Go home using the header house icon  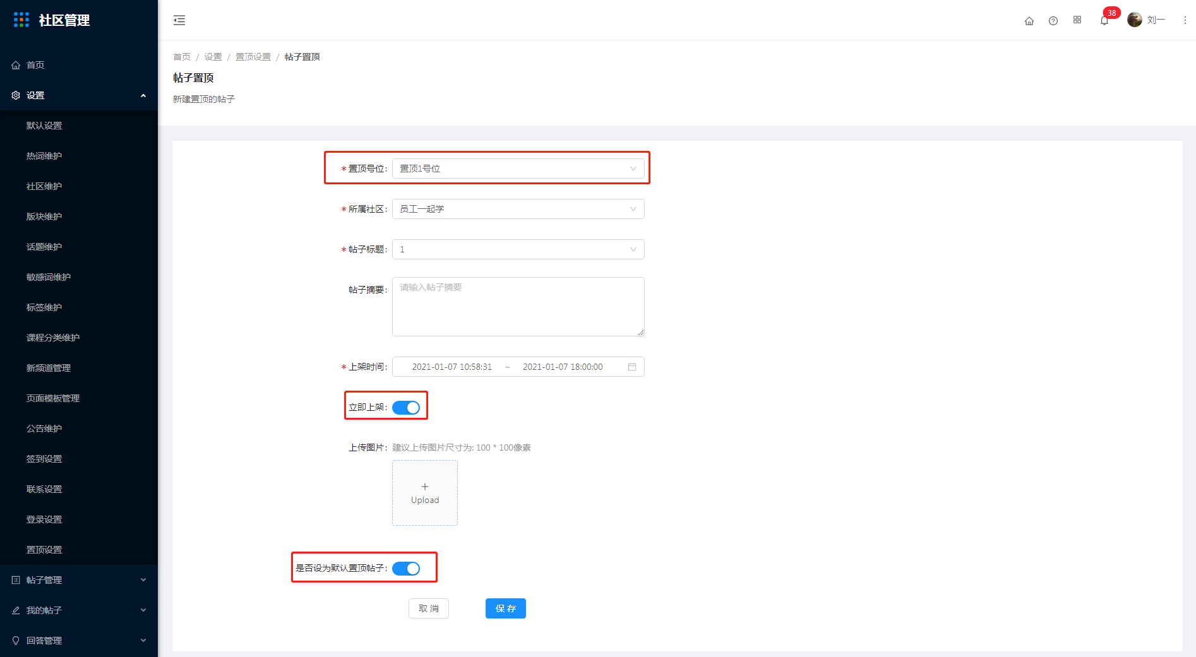[x=1029, y=21]
